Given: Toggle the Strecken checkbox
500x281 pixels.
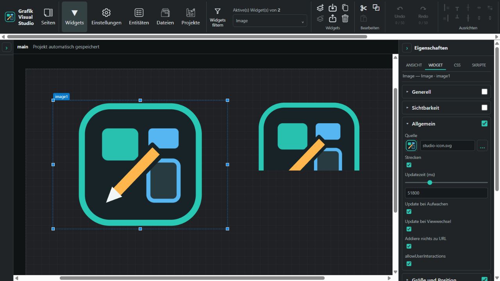Looking at the screenshot, I should pos(409,165).
